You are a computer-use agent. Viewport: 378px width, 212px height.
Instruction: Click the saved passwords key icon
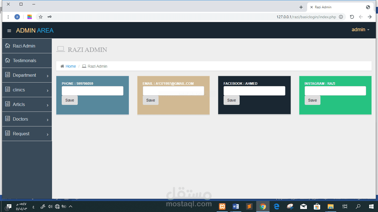click(50, 17)
